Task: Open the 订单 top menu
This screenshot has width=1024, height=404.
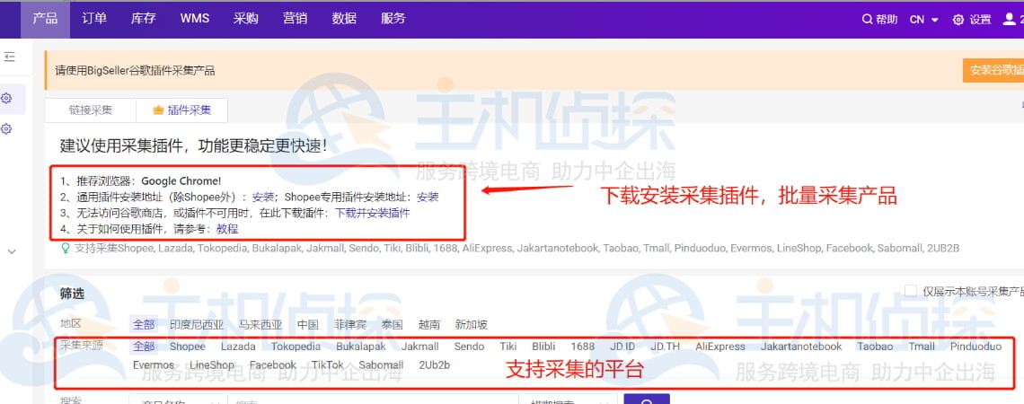Action: pyautogui.click(x=94, y=19)
